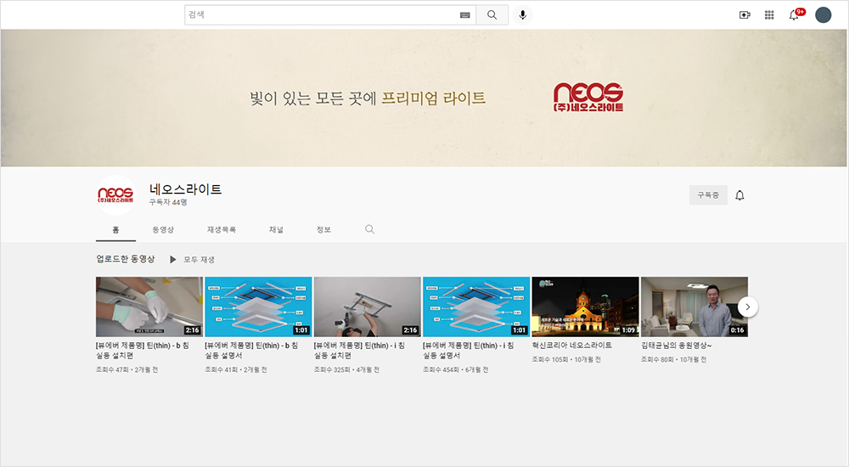Open the 재생목록 tab
Image resolution: width=849 pixels, height=467 pixels.
[222, 230]
